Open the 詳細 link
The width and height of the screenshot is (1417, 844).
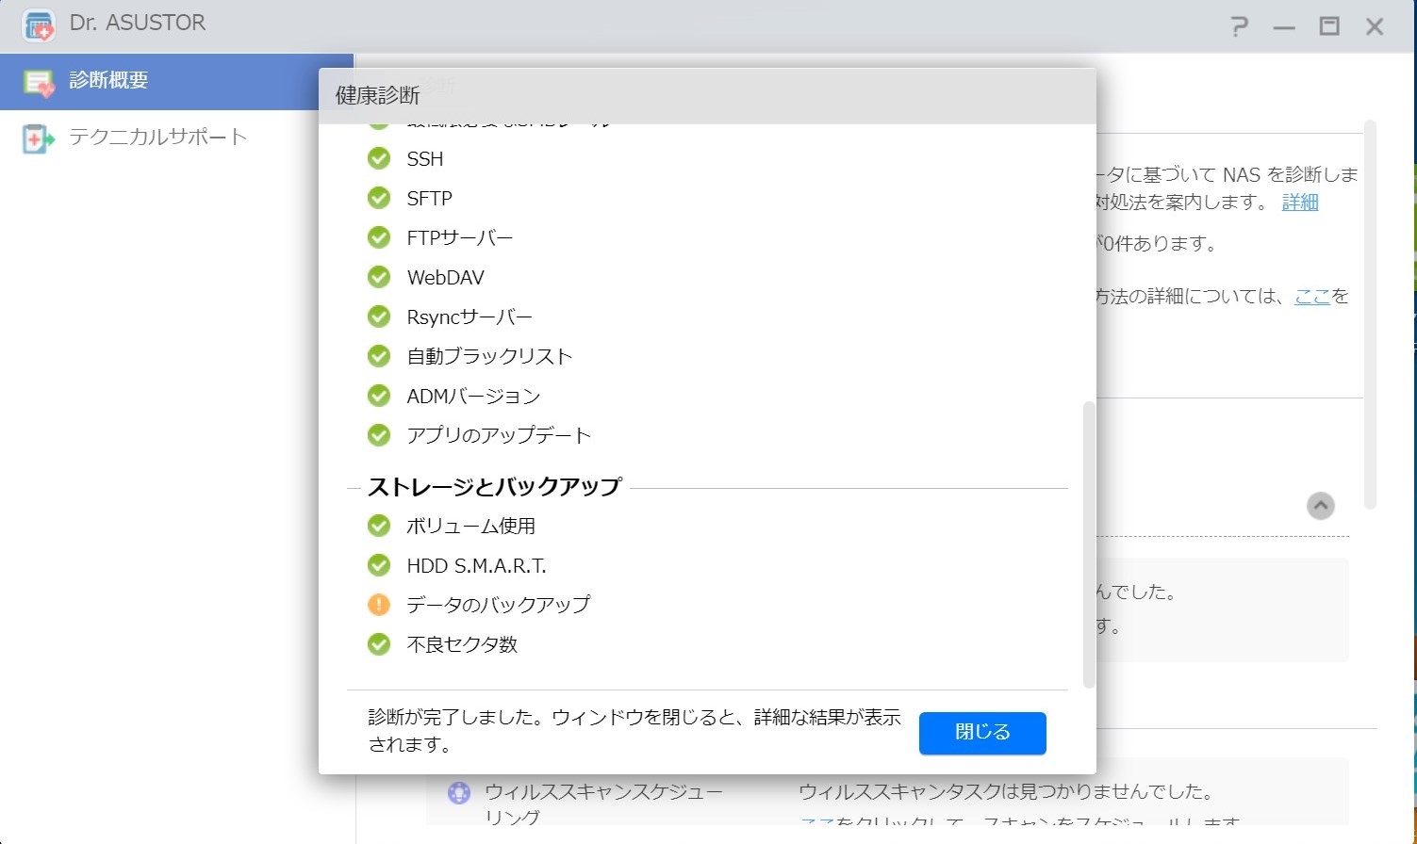1299,203
